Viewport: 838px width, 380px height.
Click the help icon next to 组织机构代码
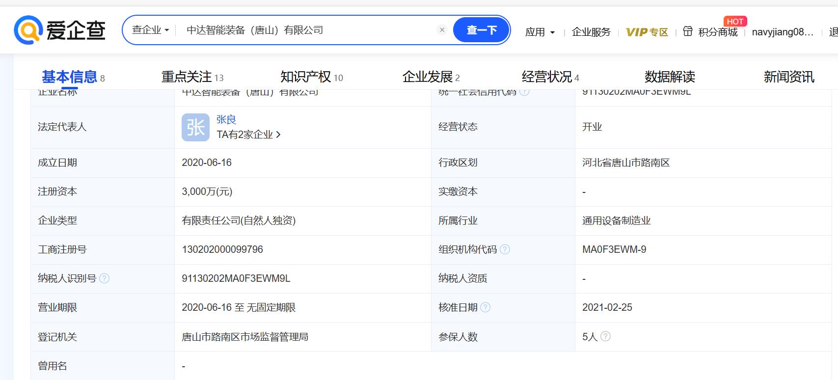[x=505, y=249]
